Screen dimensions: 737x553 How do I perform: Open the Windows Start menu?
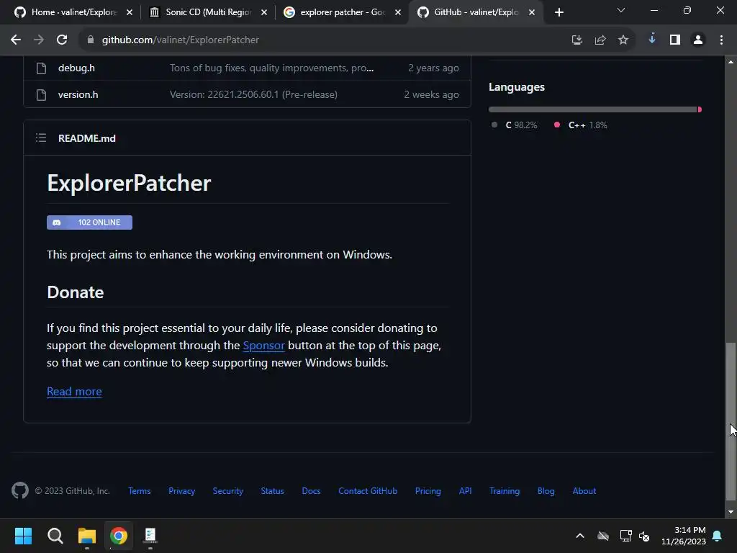point(23,536)
